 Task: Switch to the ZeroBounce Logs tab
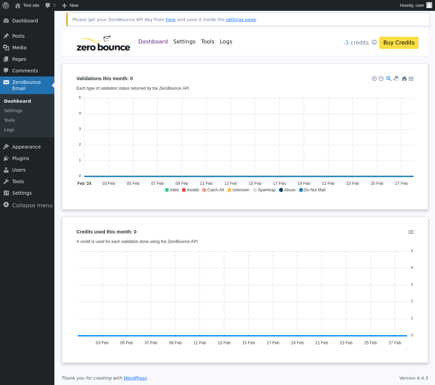[226, 41]
